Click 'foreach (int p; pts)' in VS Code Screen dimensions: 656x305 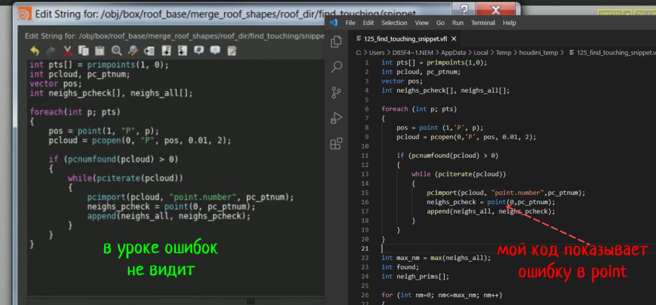[x=419, y=109]
